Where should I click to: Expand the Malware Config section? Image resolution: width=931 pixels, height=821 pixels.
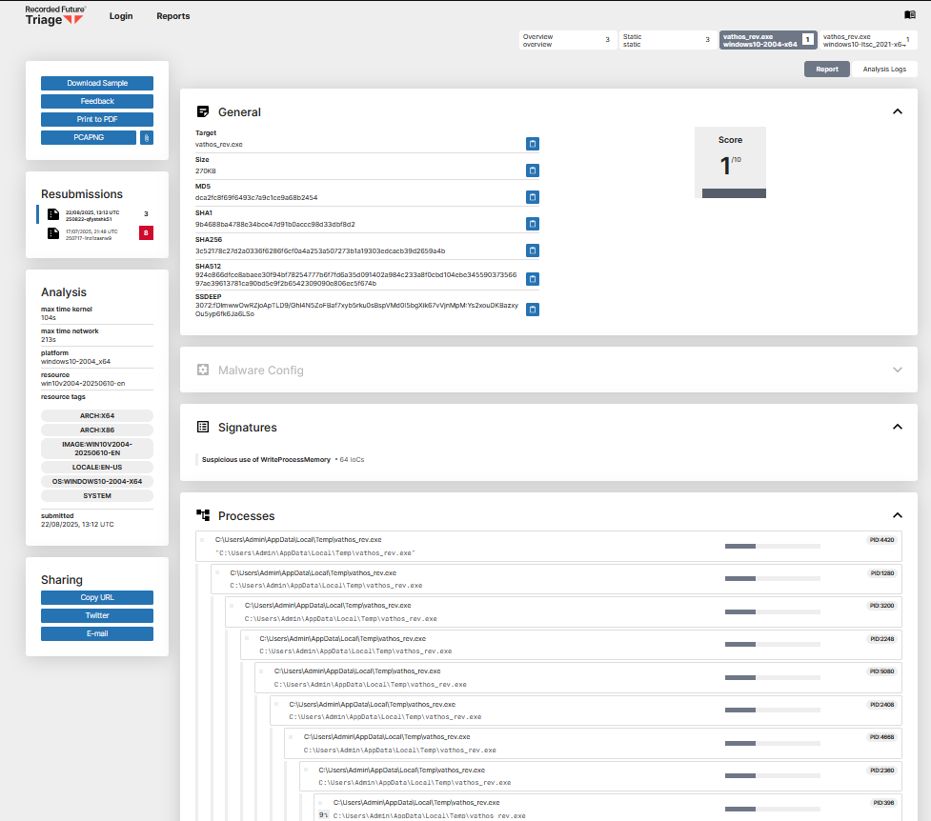click(x=897, y=370)
